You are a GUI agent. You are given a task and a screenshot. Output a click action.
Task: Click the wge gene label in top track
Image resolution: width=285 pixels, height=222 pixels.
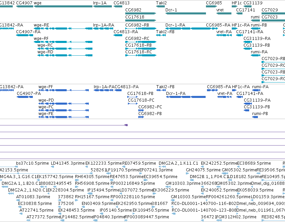(x=38, y=3)
